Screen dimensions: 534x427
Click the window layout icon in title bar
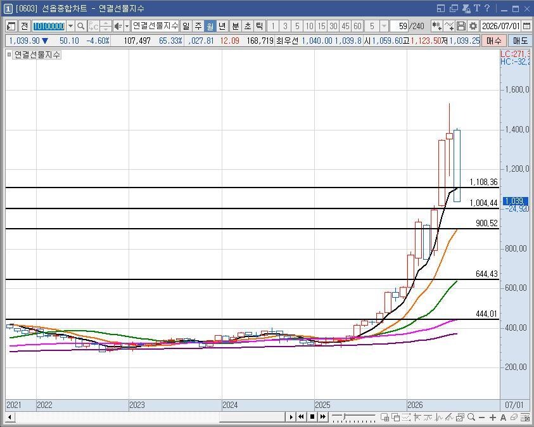point(441,8)
